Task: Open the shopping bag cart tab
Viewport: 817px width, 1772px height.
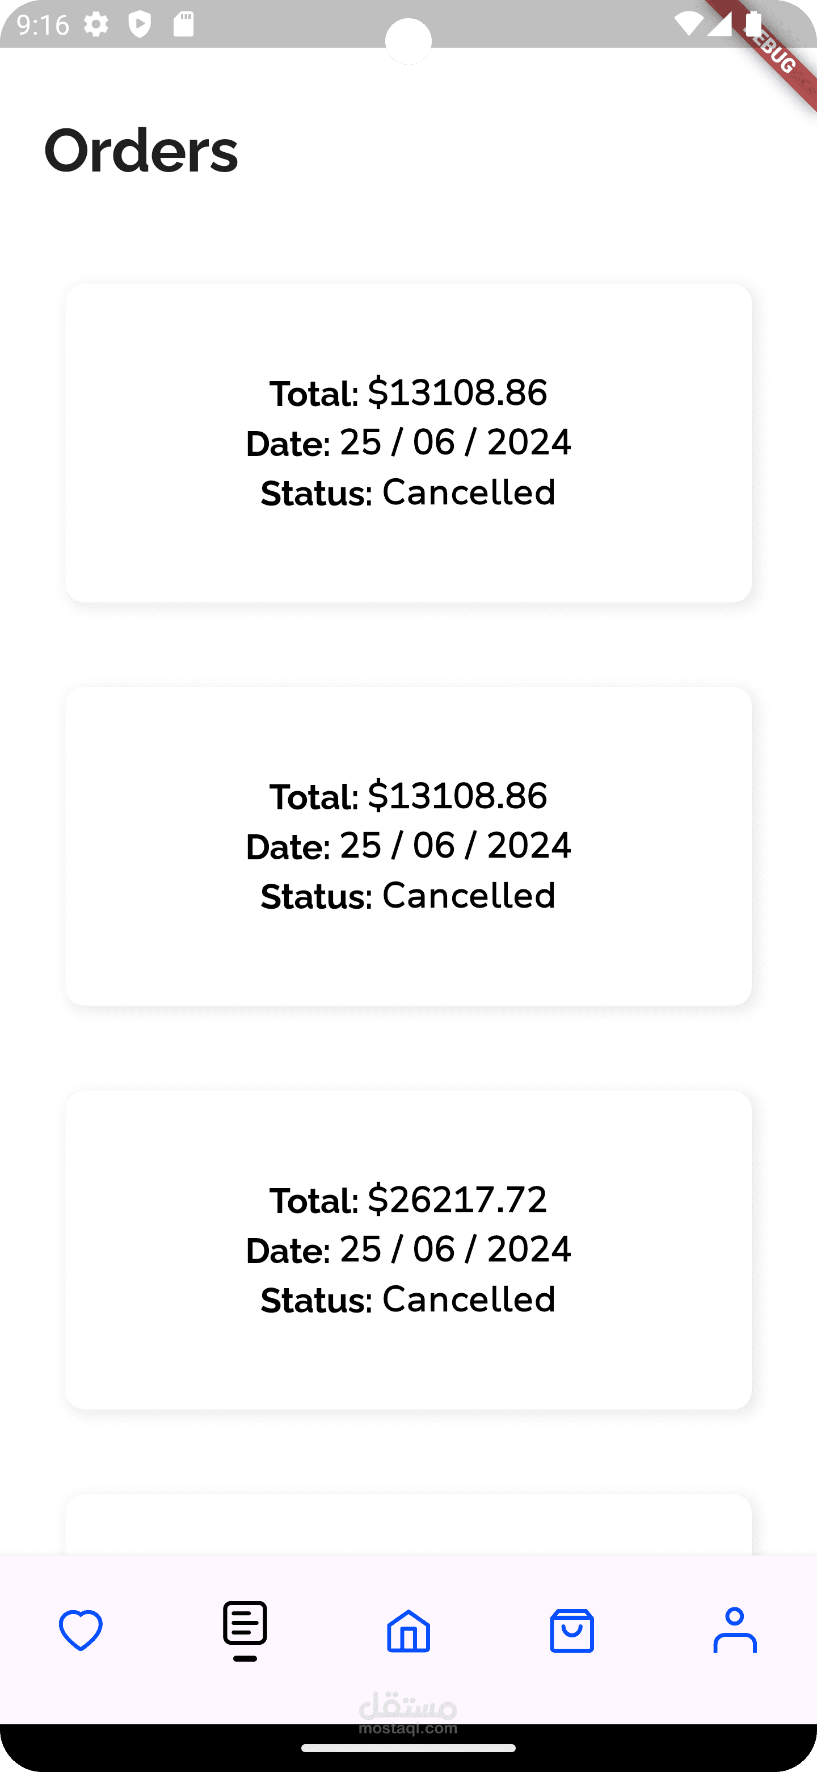Action: point(572,1630)
